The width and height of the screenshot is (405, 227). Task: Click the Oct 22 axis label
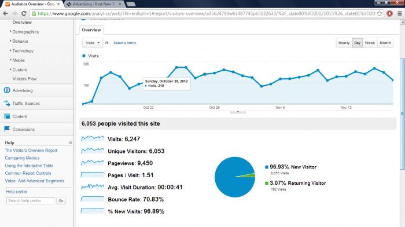click(148, 108)
